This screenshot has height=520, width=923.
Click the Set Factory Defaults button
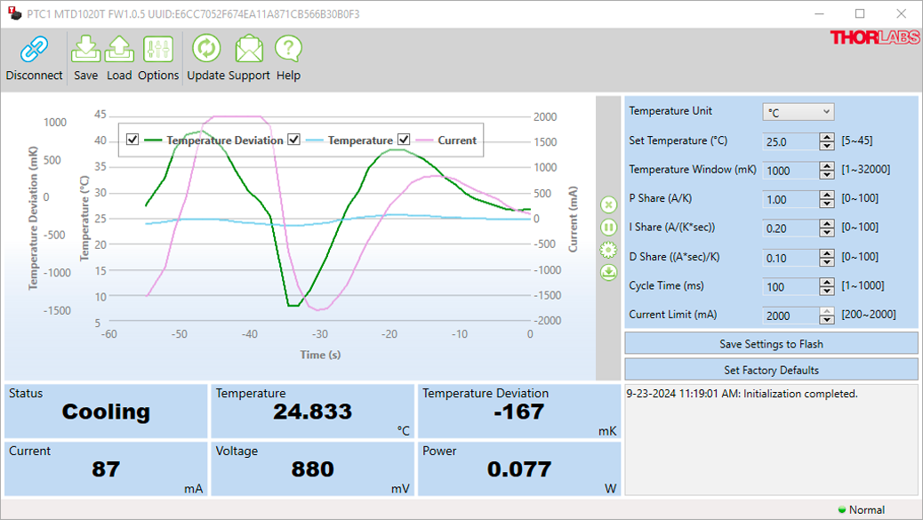771,370
